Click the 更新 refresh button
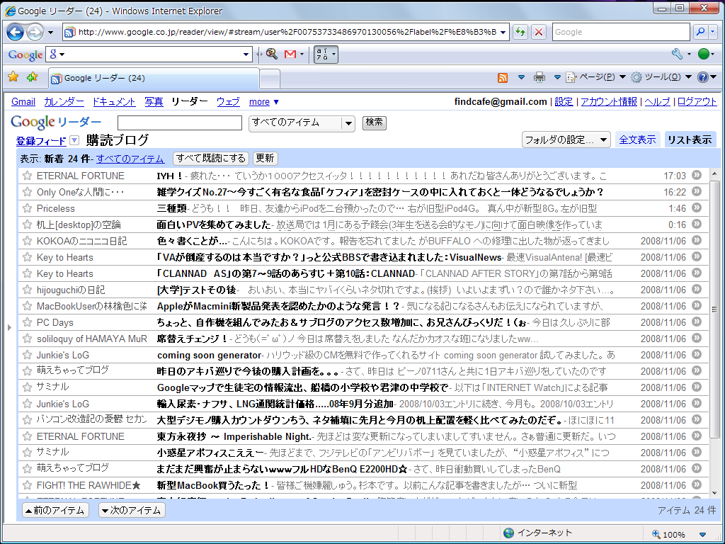The height and width of the screenshot is (544, 725). pyautogui.click(x=265, y=158)
